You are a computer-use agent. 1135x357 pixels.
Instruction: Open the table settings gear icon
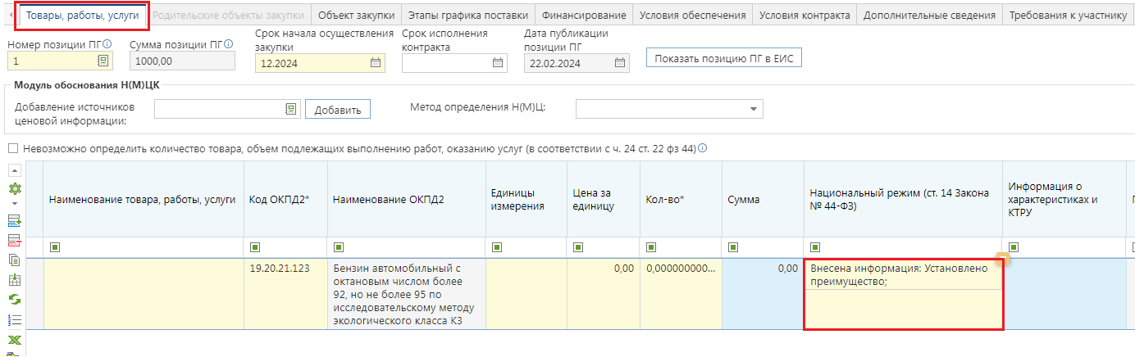pyautogui.click(x=14, y=188)
